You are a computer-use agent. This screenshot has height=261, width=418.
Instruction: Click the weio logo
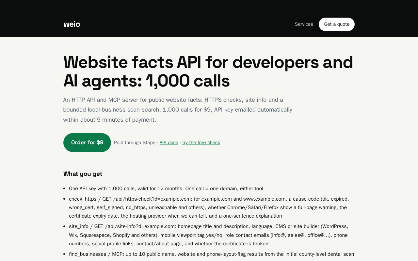tap(72, 24)
